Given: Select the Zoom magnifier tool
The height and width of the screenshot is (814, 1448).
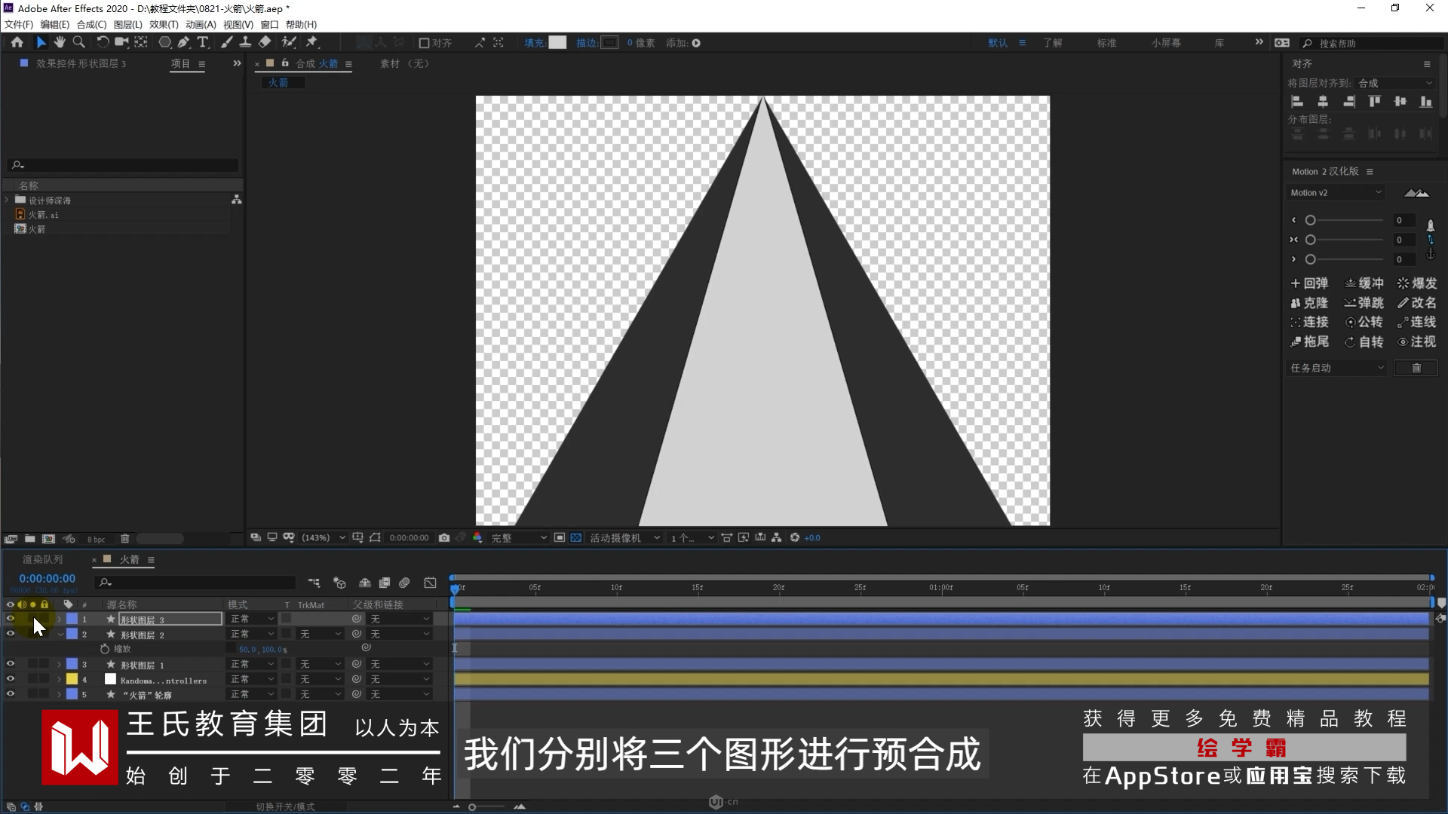Looking at the screenshot, I should pyautogui.click(x=78, y=43).
